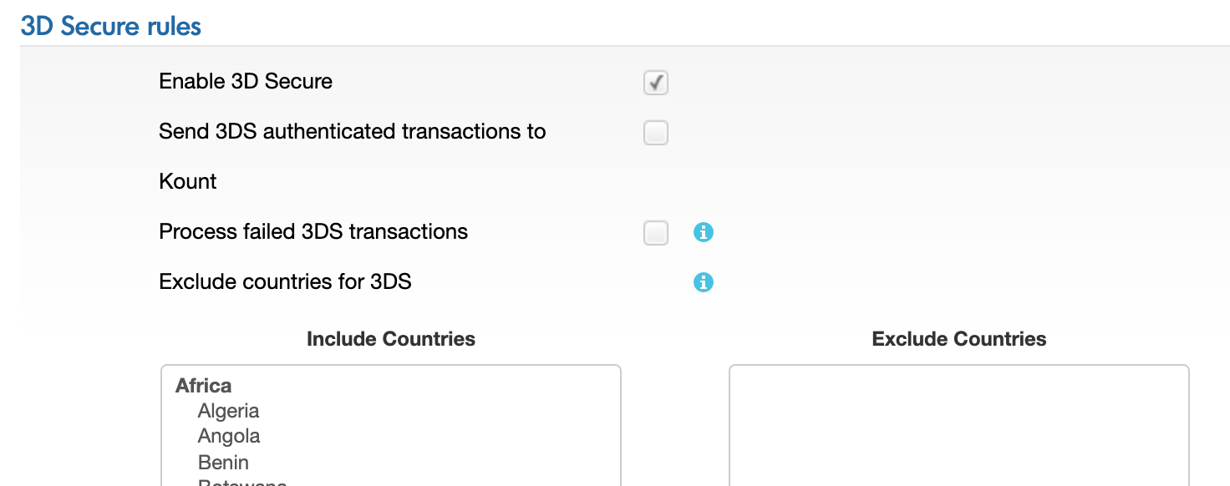Click the Include Countries column heading

(x=391, y=339)
